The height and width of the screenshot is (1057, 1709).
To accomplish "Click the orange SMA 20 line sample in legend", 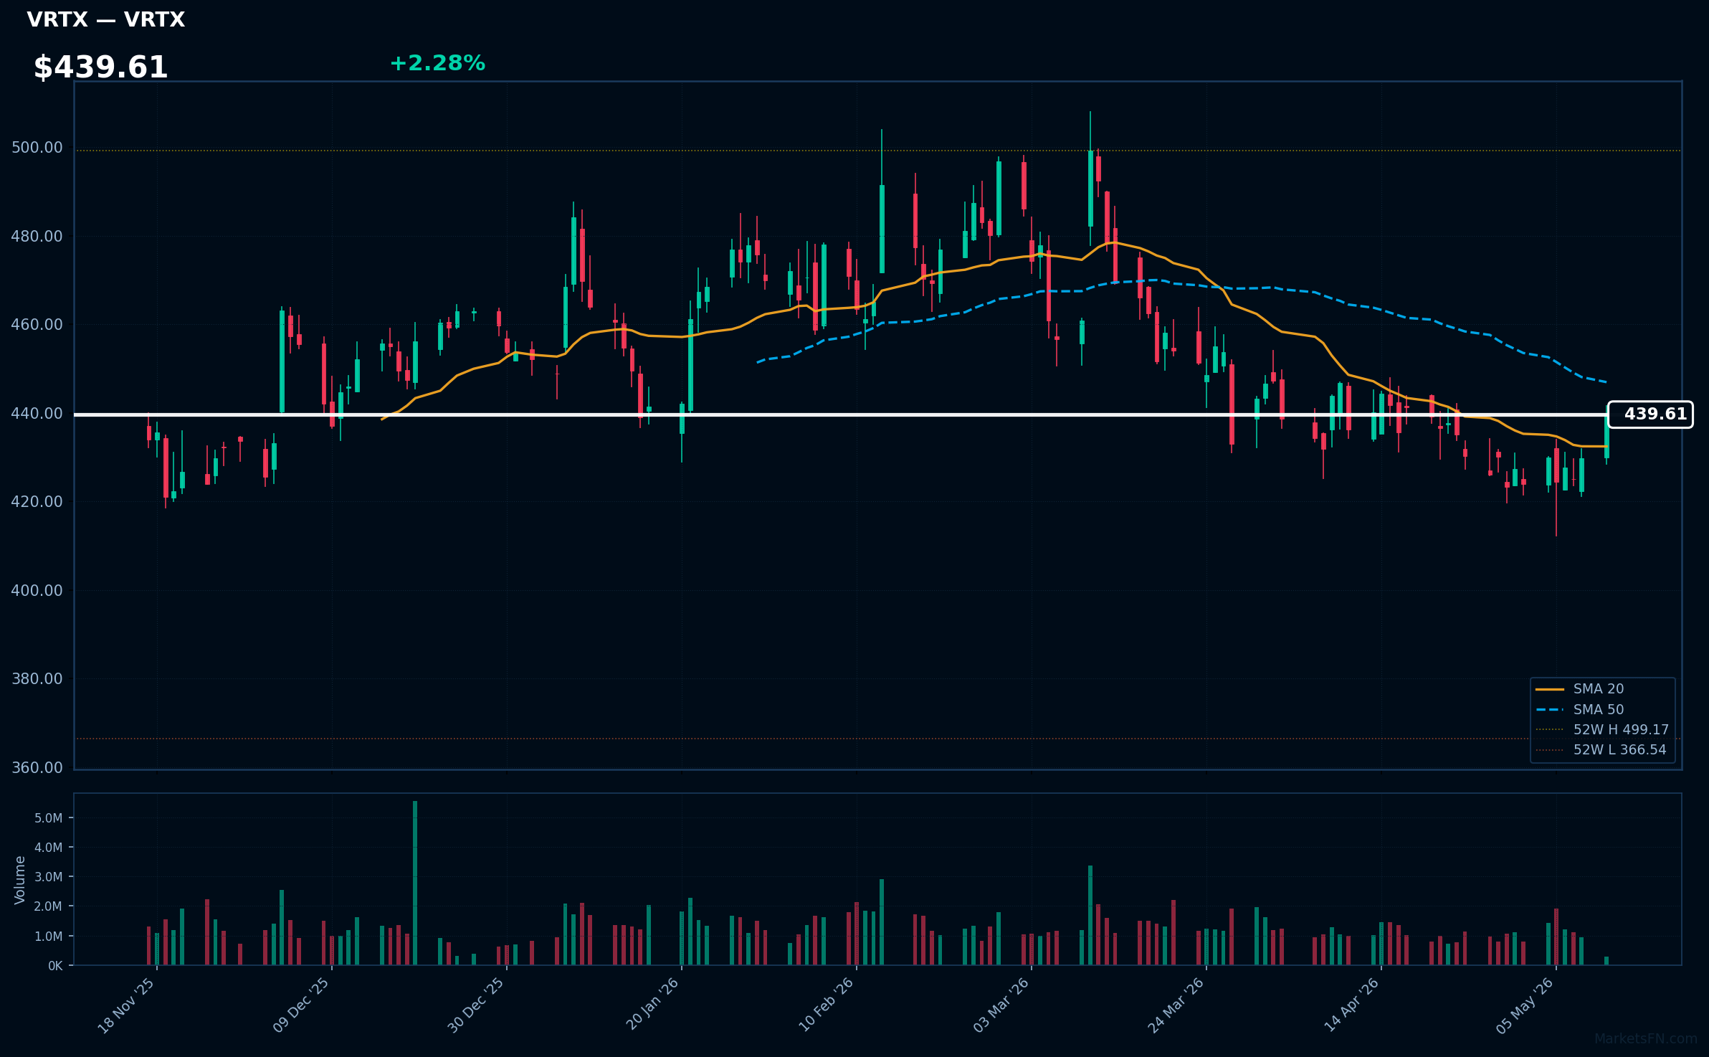I will coord(1550,689).
